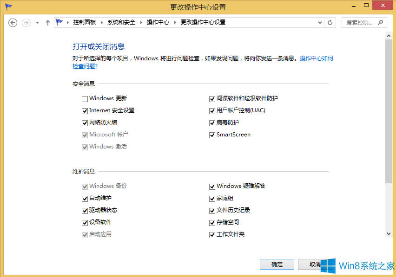
Task: Enable the Windows 更新 checkbox
Action: tap(85, 98)
